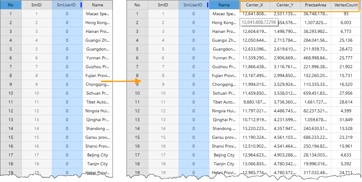
Task: Click the Center_Y cell for Fujian row
Action: point(285,76)
